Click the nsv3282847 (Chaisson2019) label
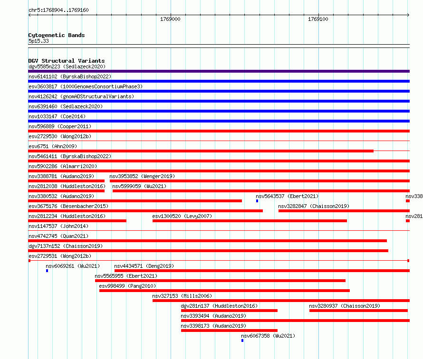The height and width of the screenshot is (359, 423). point(314,206)
